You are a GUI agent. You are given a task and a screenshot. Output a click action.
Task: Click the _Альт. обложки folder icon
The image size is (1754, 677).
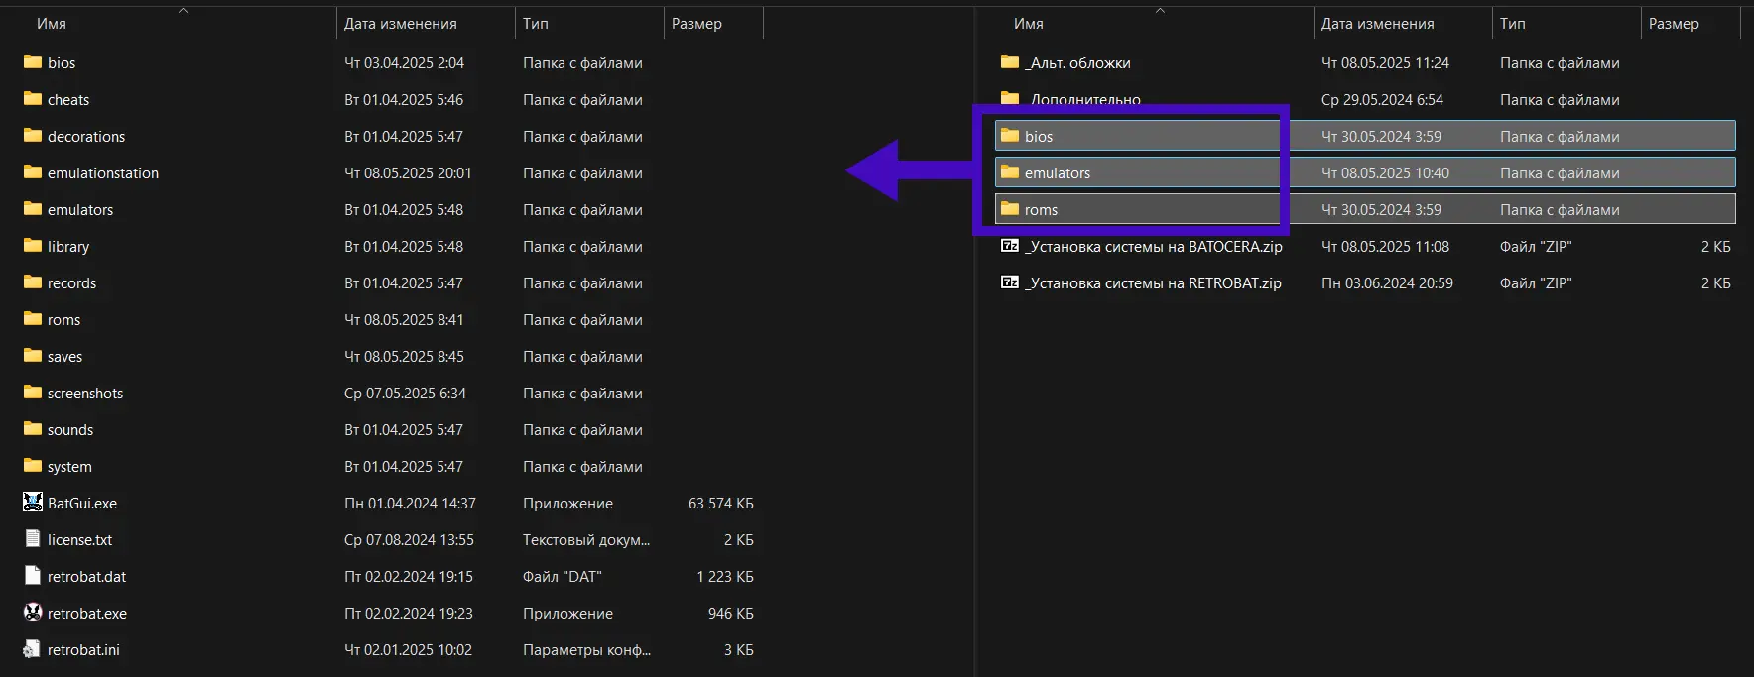coord(1010,62)
